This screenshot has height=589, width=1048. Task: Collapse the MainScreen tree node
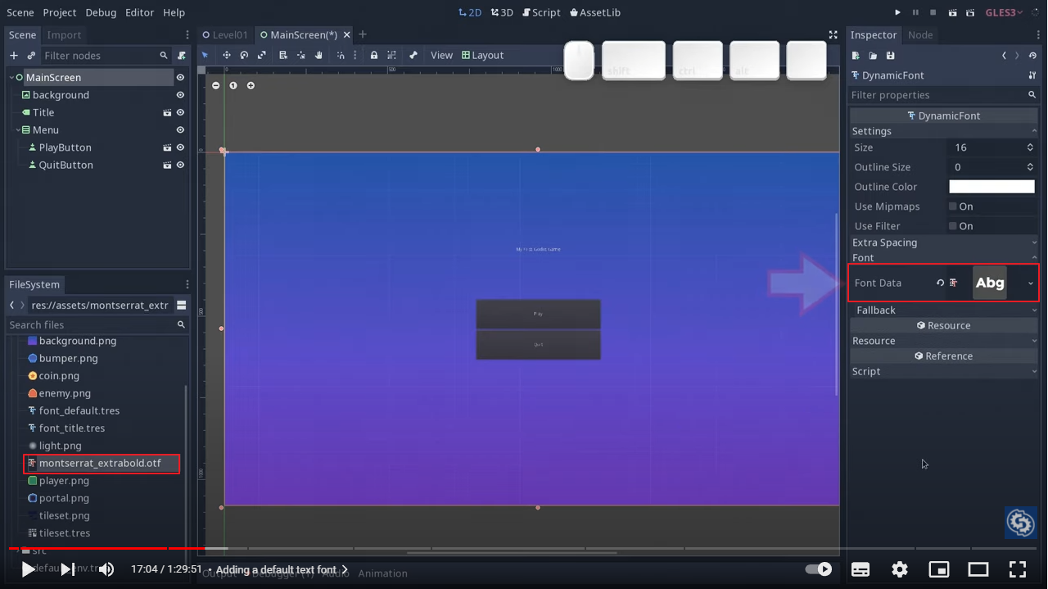point(11,77)
